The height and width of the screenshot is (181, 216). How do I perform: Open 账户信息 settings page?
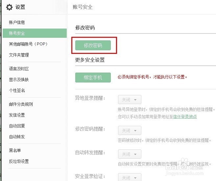pyautogui.click(x=17, y=22)
